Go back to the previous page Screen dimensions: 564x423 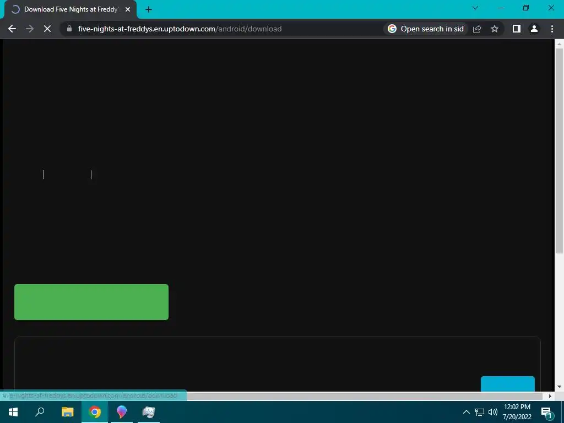coord(12,29)
